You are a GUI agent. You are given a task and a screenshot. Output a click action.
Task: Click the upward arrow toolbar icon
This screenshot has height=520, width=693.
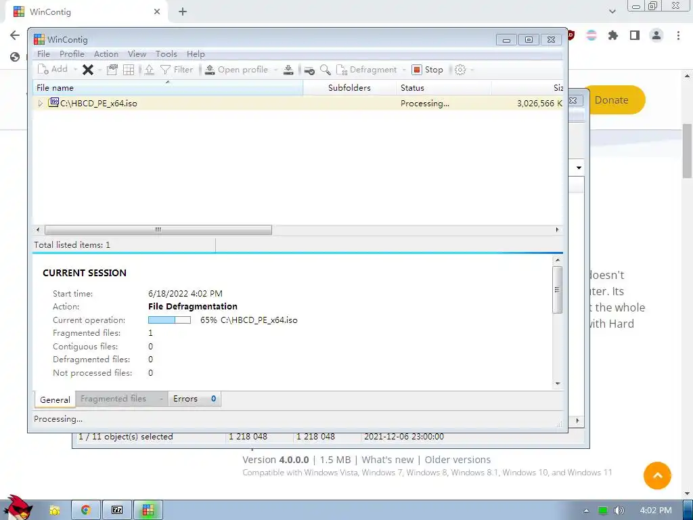[x=150, y=70]
